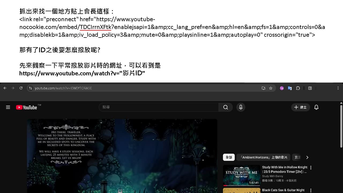This screenshot has height=193, width=343.
Task: Click the install app icon in address bar
Action: pyautogui.click(x=263, y=88)
